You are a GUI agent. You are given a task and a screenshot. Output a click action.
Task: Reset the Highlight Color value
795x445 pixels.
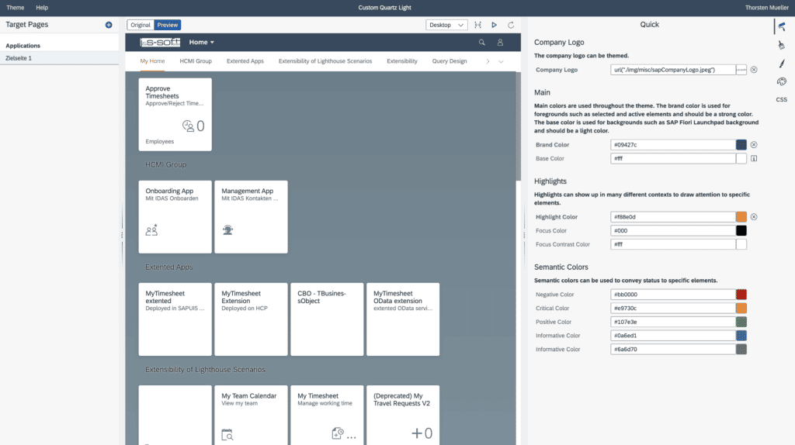[x=754, y=216]
